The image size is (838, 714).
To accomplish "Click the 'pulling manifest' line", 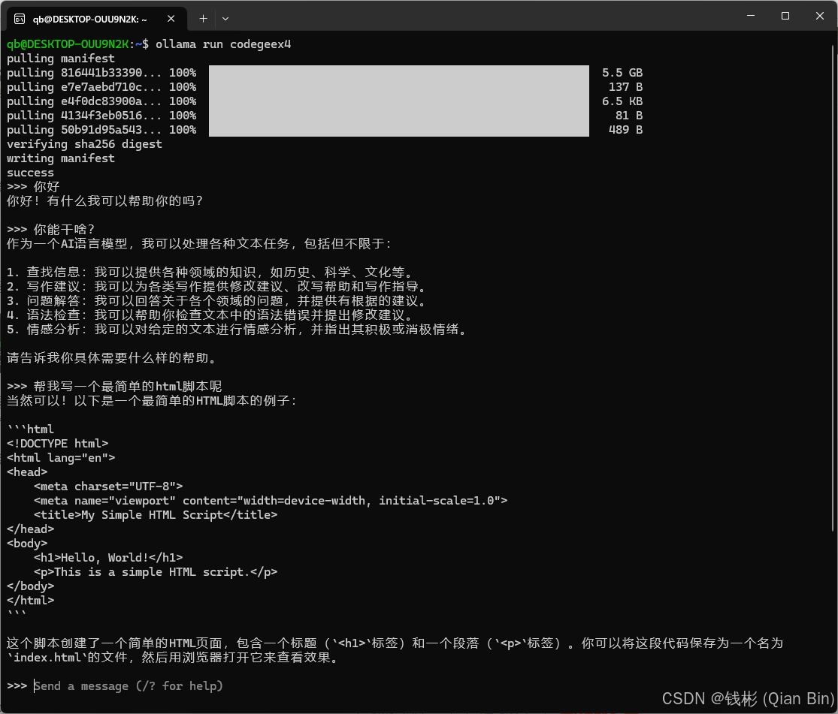I will point(60,59).
